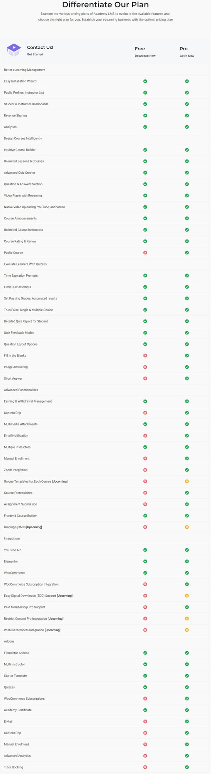This screenshot has height=774, width=211.
Task: Click the red cross for WooCommerce Subscription Integration under Free
Action: click(145, 584)
